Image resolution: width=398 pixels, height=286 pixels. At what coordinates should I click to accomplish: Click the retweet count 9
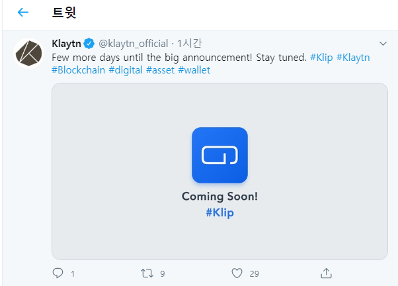163,274
